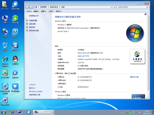Open the 网络 (Network) desktop icon
This screenshot has height=115, width=154.
[5, 33]
